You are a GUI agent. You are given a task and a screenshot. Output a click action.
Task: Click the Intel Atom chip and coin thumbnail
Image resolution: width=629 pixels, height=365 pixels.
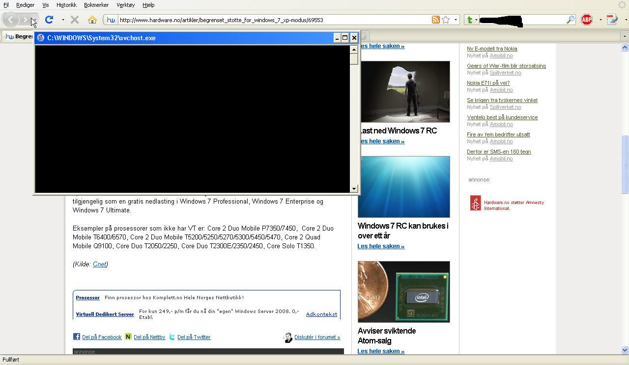[x=404, y=292]
